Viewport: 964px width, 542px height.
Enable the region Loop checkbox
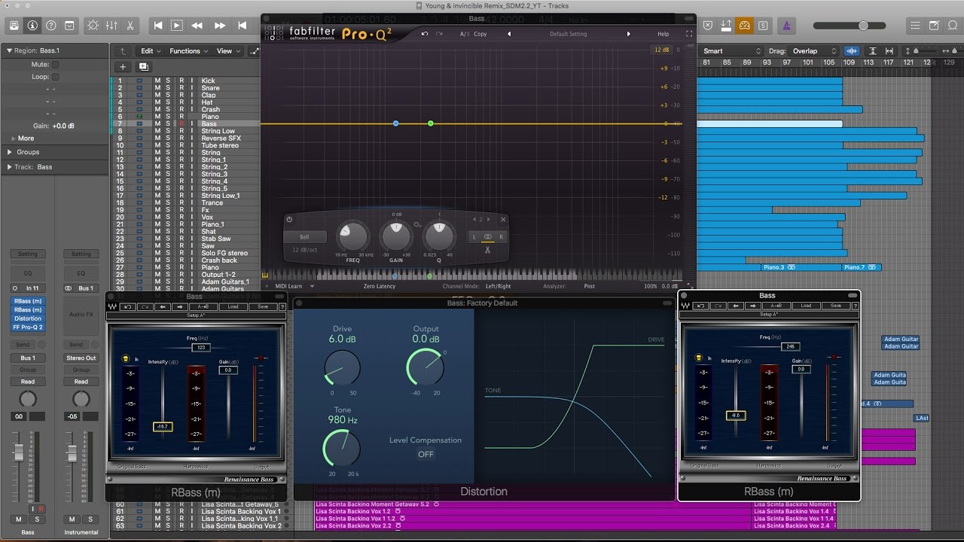click(x=55, y=77)
